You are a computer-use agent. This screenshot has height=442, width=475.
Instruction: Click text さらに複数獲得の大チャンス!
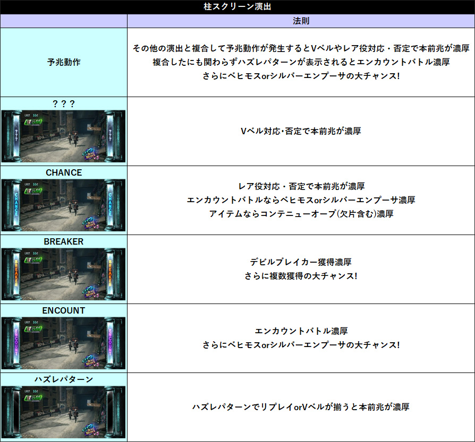click(x=301, y=276)
